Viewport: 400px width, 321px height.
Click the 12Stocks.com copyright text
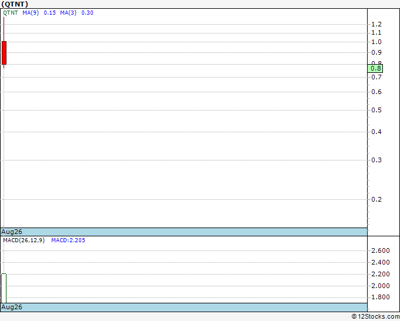click(x=375, y=316)
